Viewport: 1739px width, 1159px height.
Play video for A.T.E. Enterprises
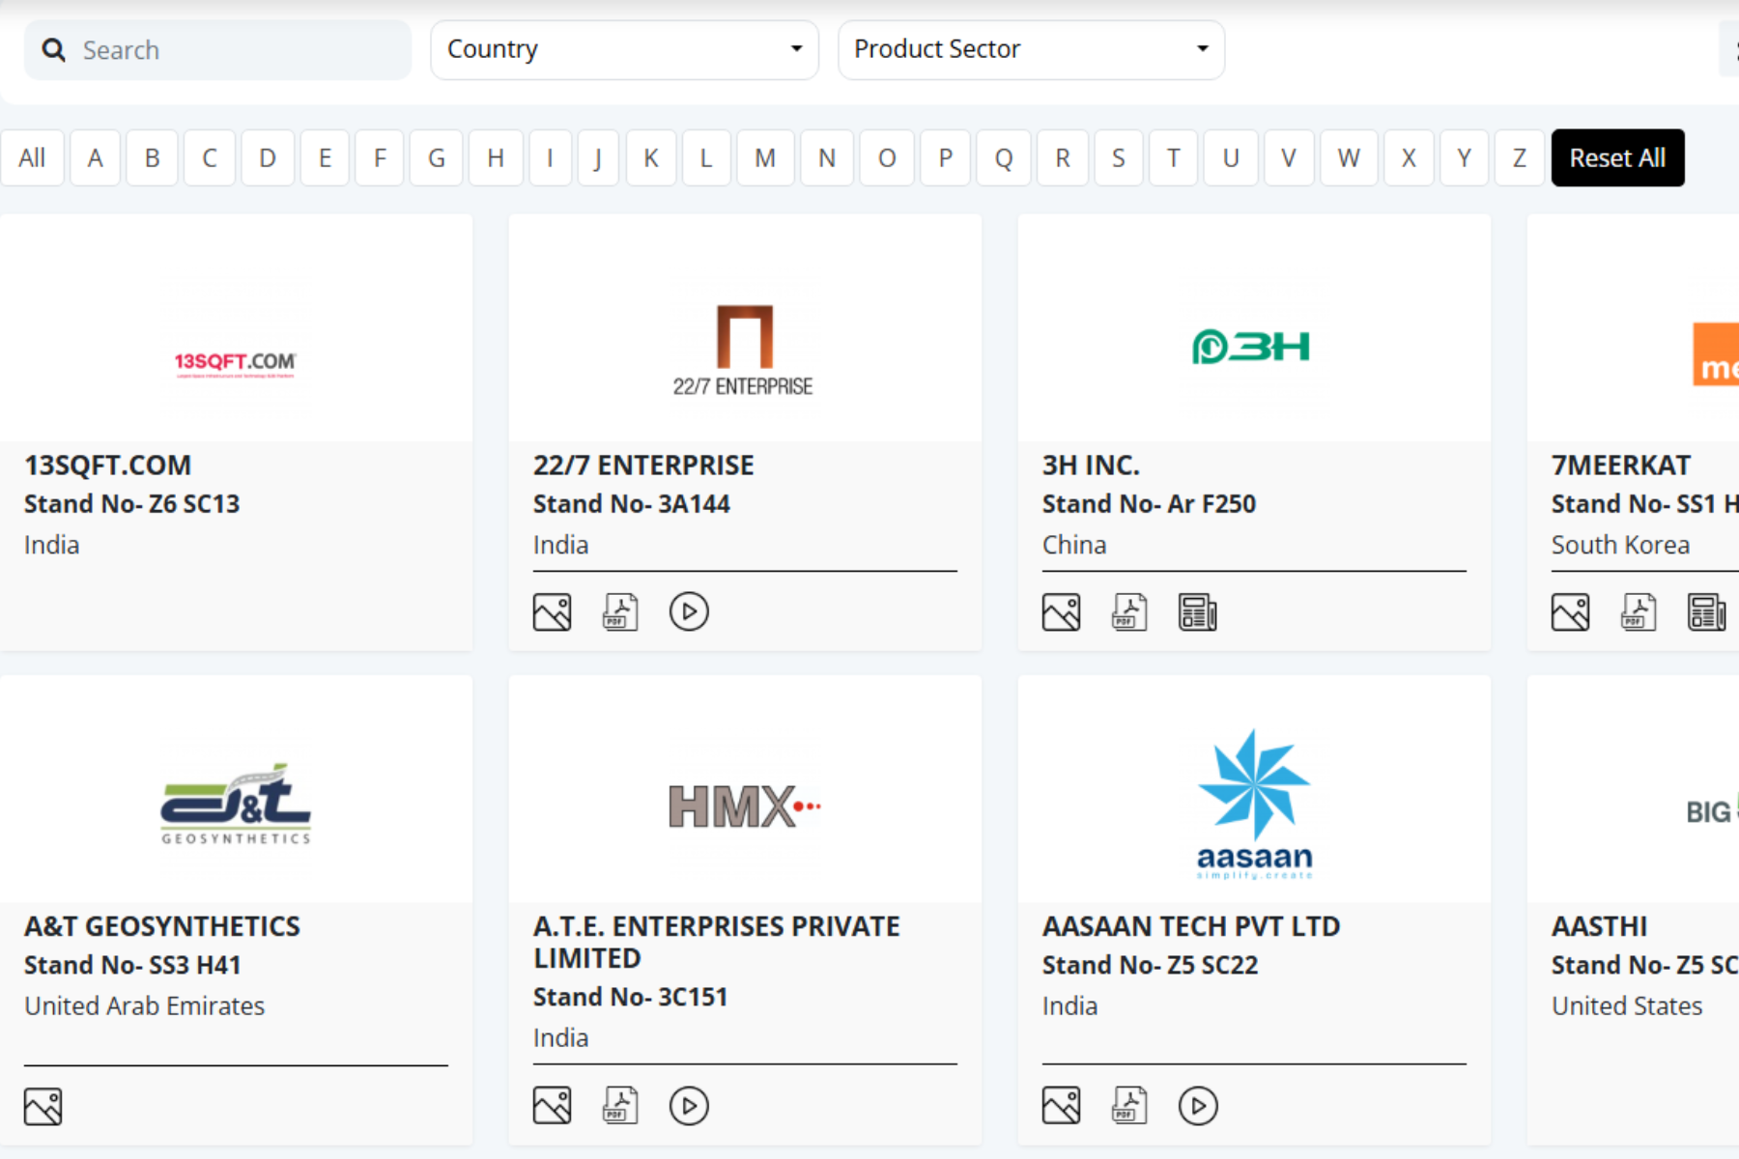[689, 1106]
